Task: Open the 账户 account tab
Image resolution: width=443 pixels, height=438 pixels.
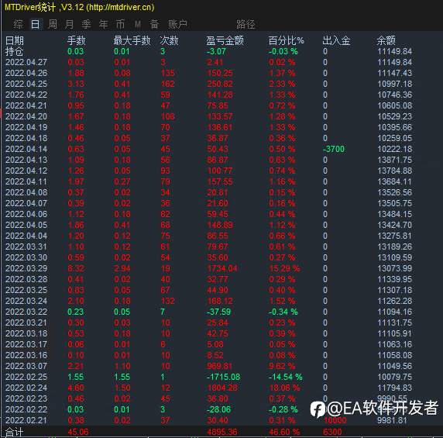Action: (x=177, y=24)
